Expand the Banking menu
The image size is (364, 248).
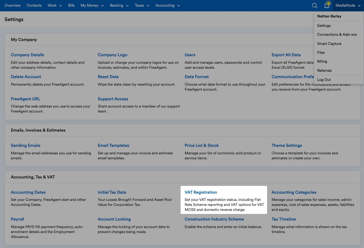click(x=119, y=6)
